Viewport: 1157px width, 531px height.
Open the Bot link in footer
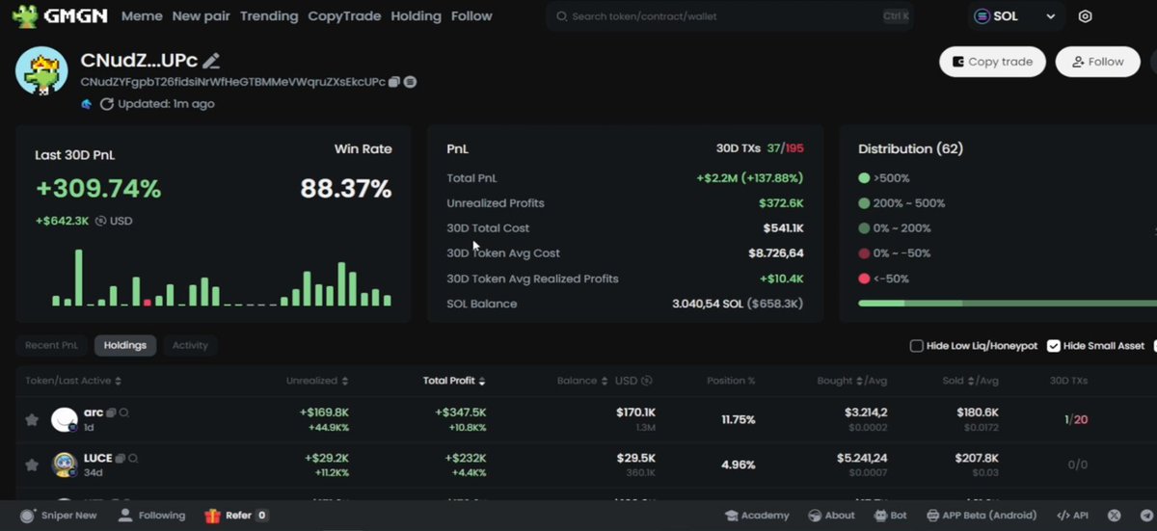click(890, 516)
